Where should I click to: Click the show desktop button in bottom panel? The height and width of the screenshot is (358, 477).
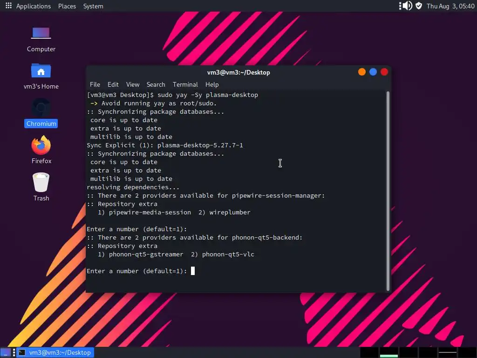tap(6, 352)
